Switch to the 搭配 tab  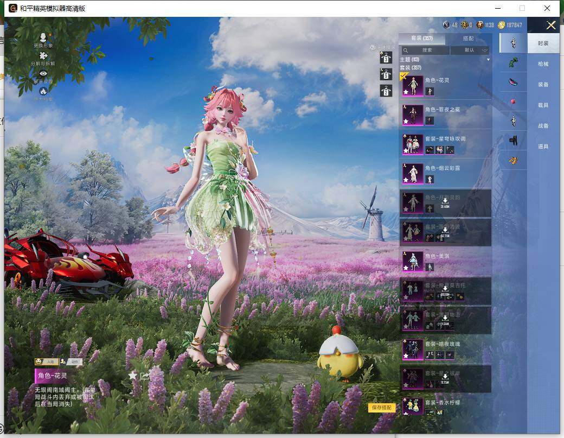coord(468,39)
